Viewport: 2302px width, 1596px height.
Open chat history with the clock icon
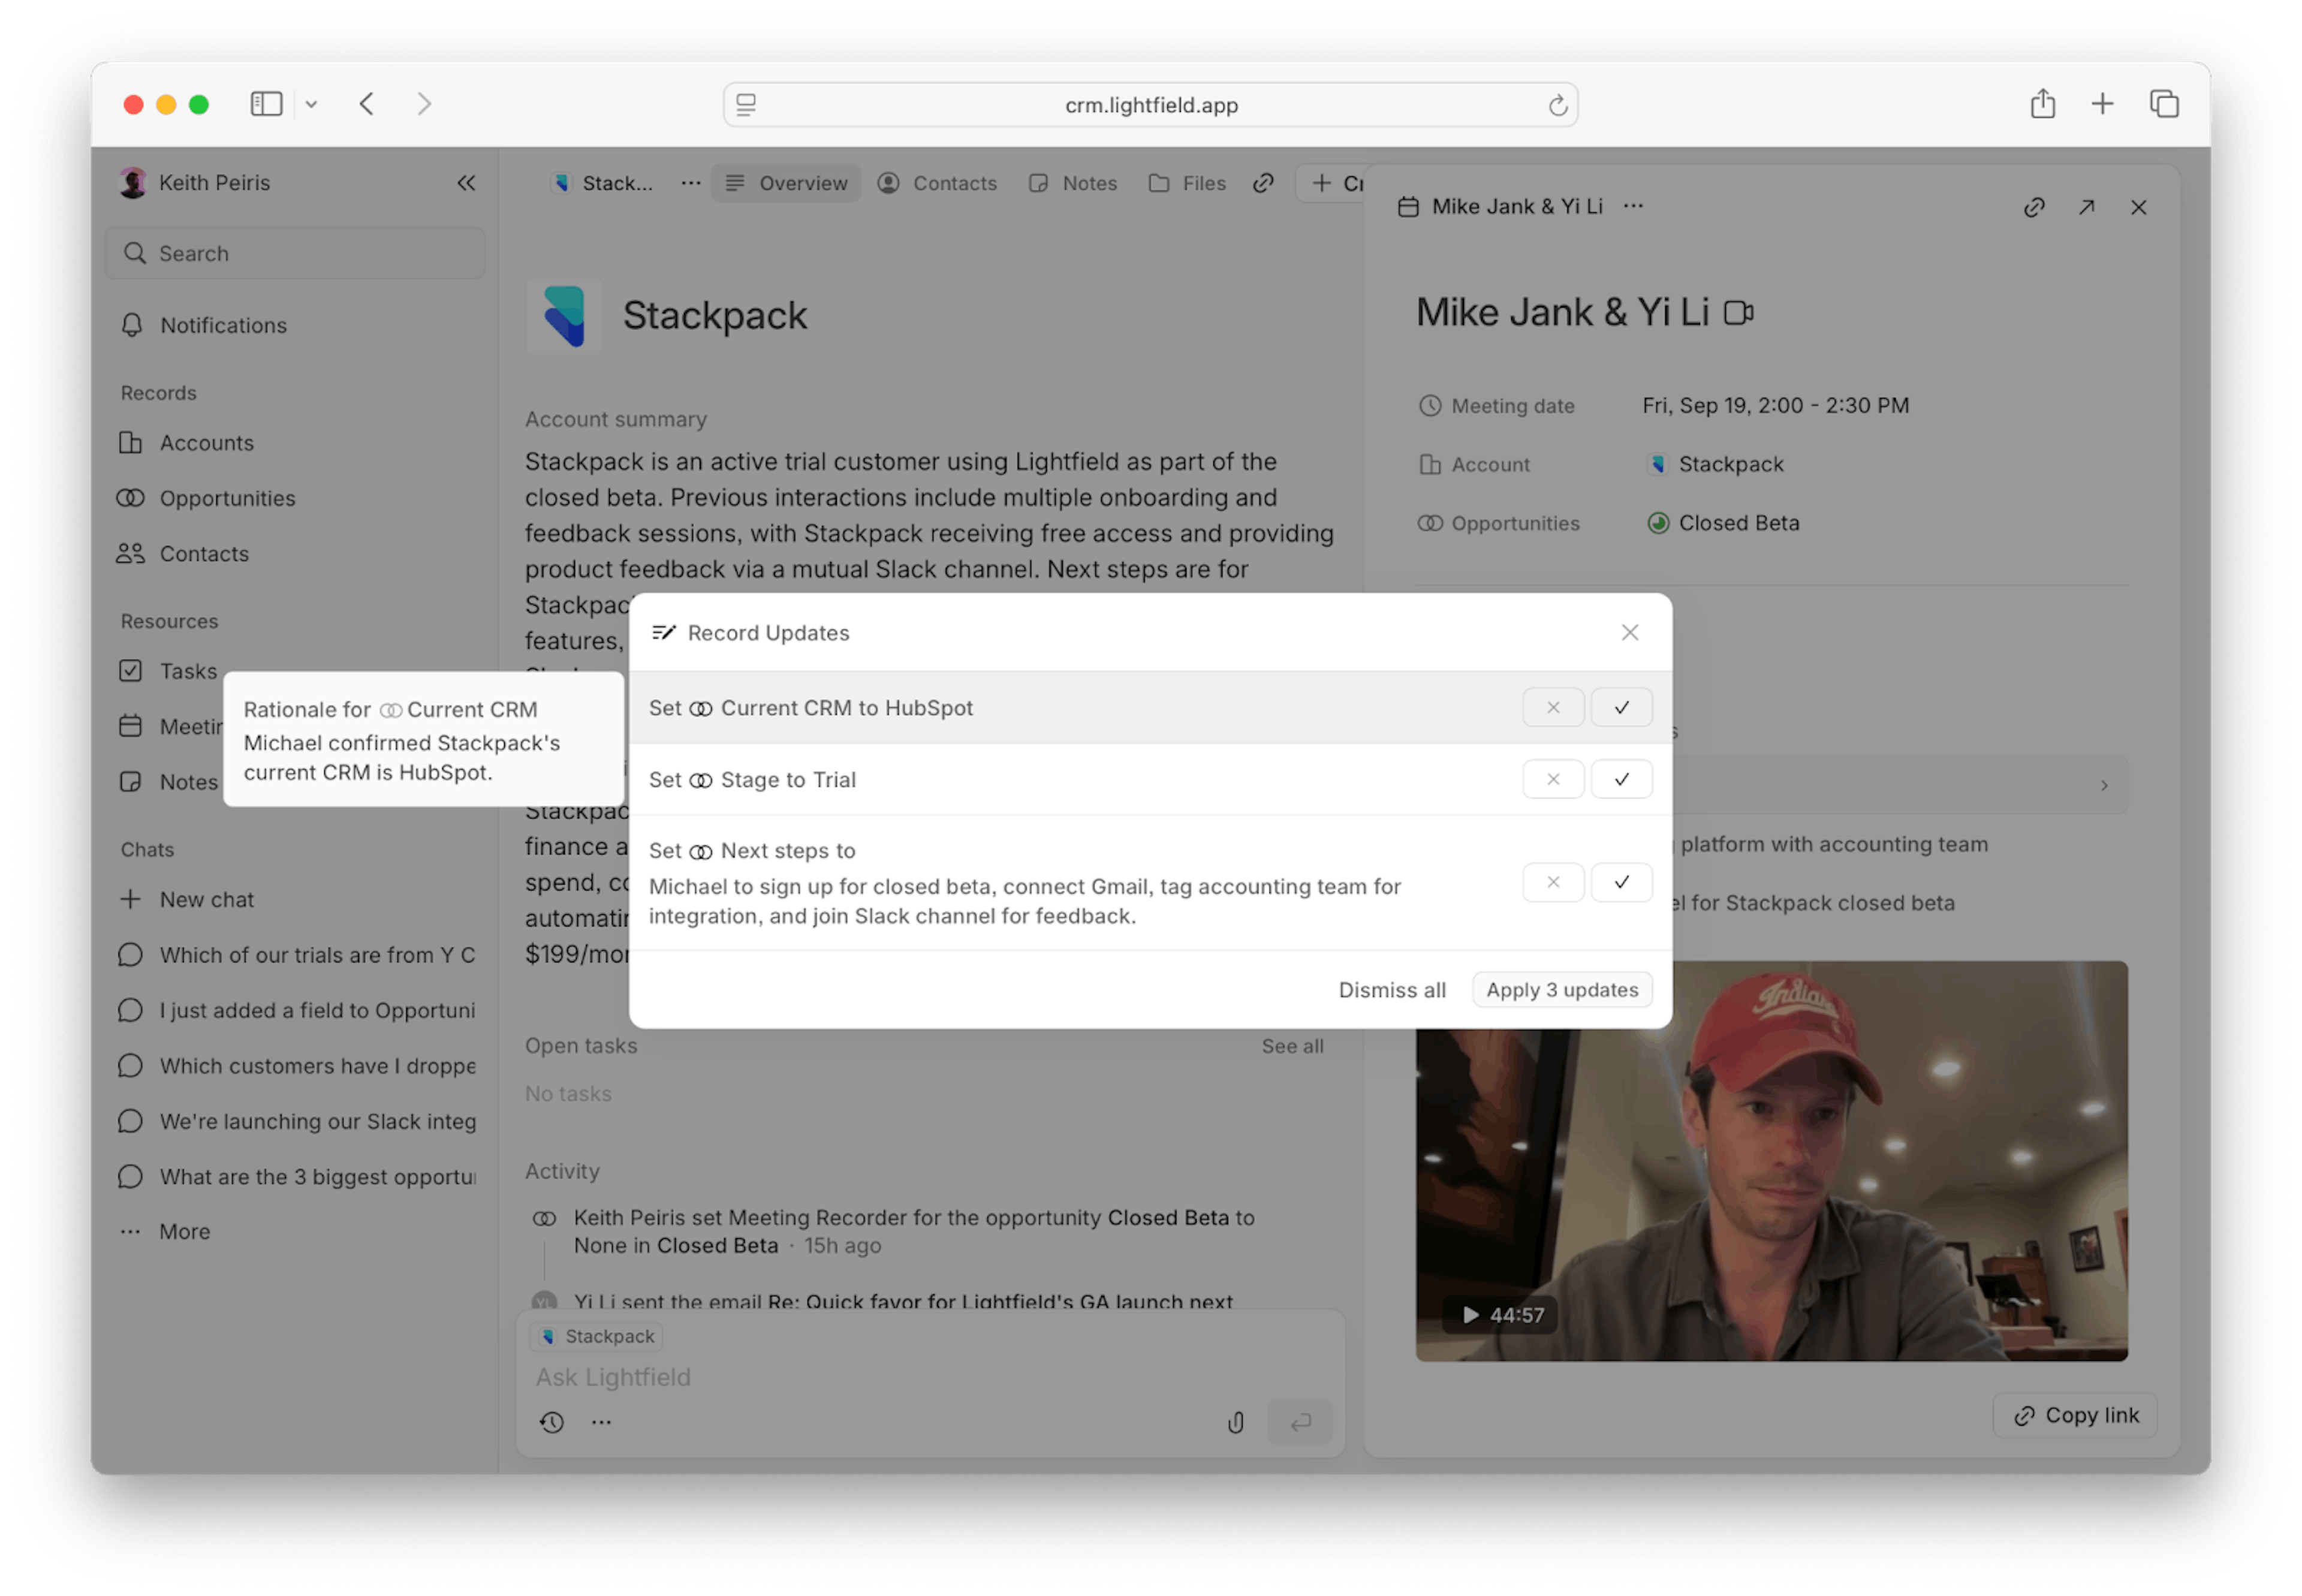[x=552, y=1422]
